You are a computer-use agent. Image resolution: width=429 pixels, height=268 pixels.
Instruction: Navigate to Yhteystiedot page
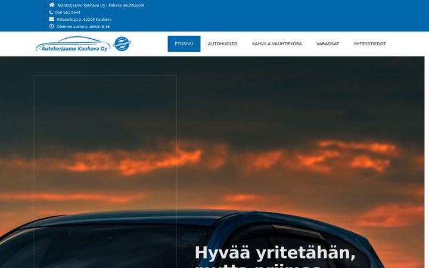[369, 43]
